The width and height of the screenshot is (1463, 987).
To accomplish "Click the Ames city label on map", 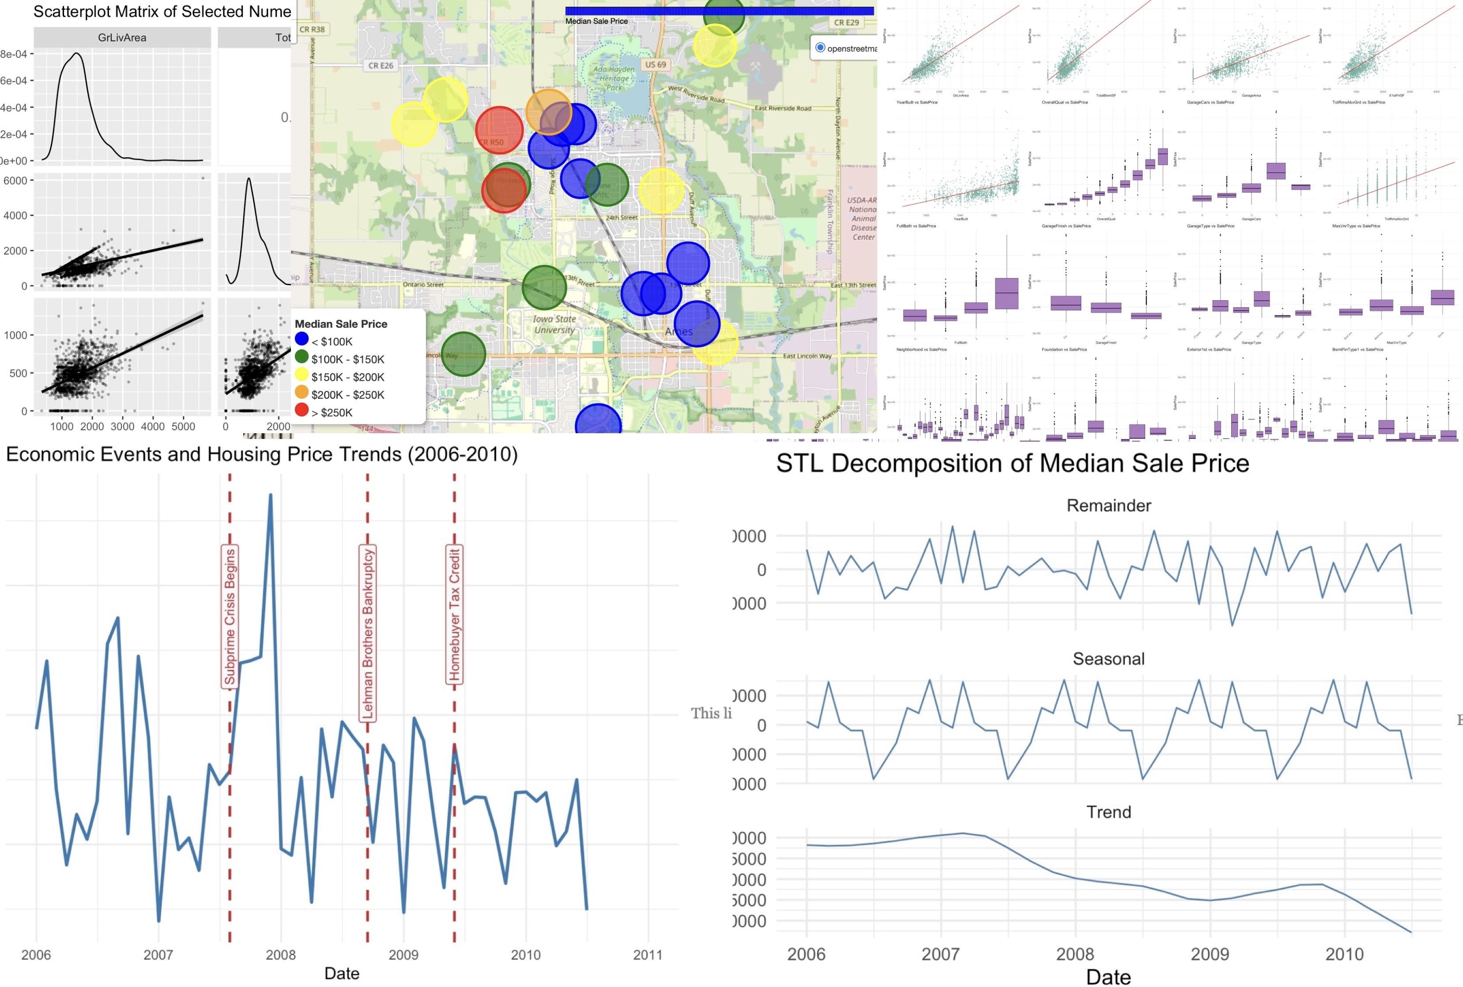I will coord(679,332).
